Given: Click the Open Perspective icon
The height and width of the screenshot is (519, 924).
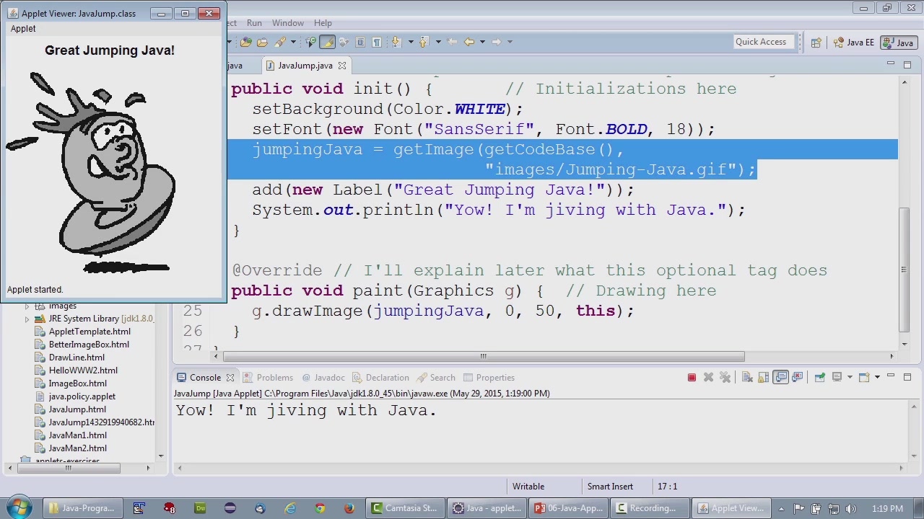Looking at the screenshot, I should tap(816, 43).
